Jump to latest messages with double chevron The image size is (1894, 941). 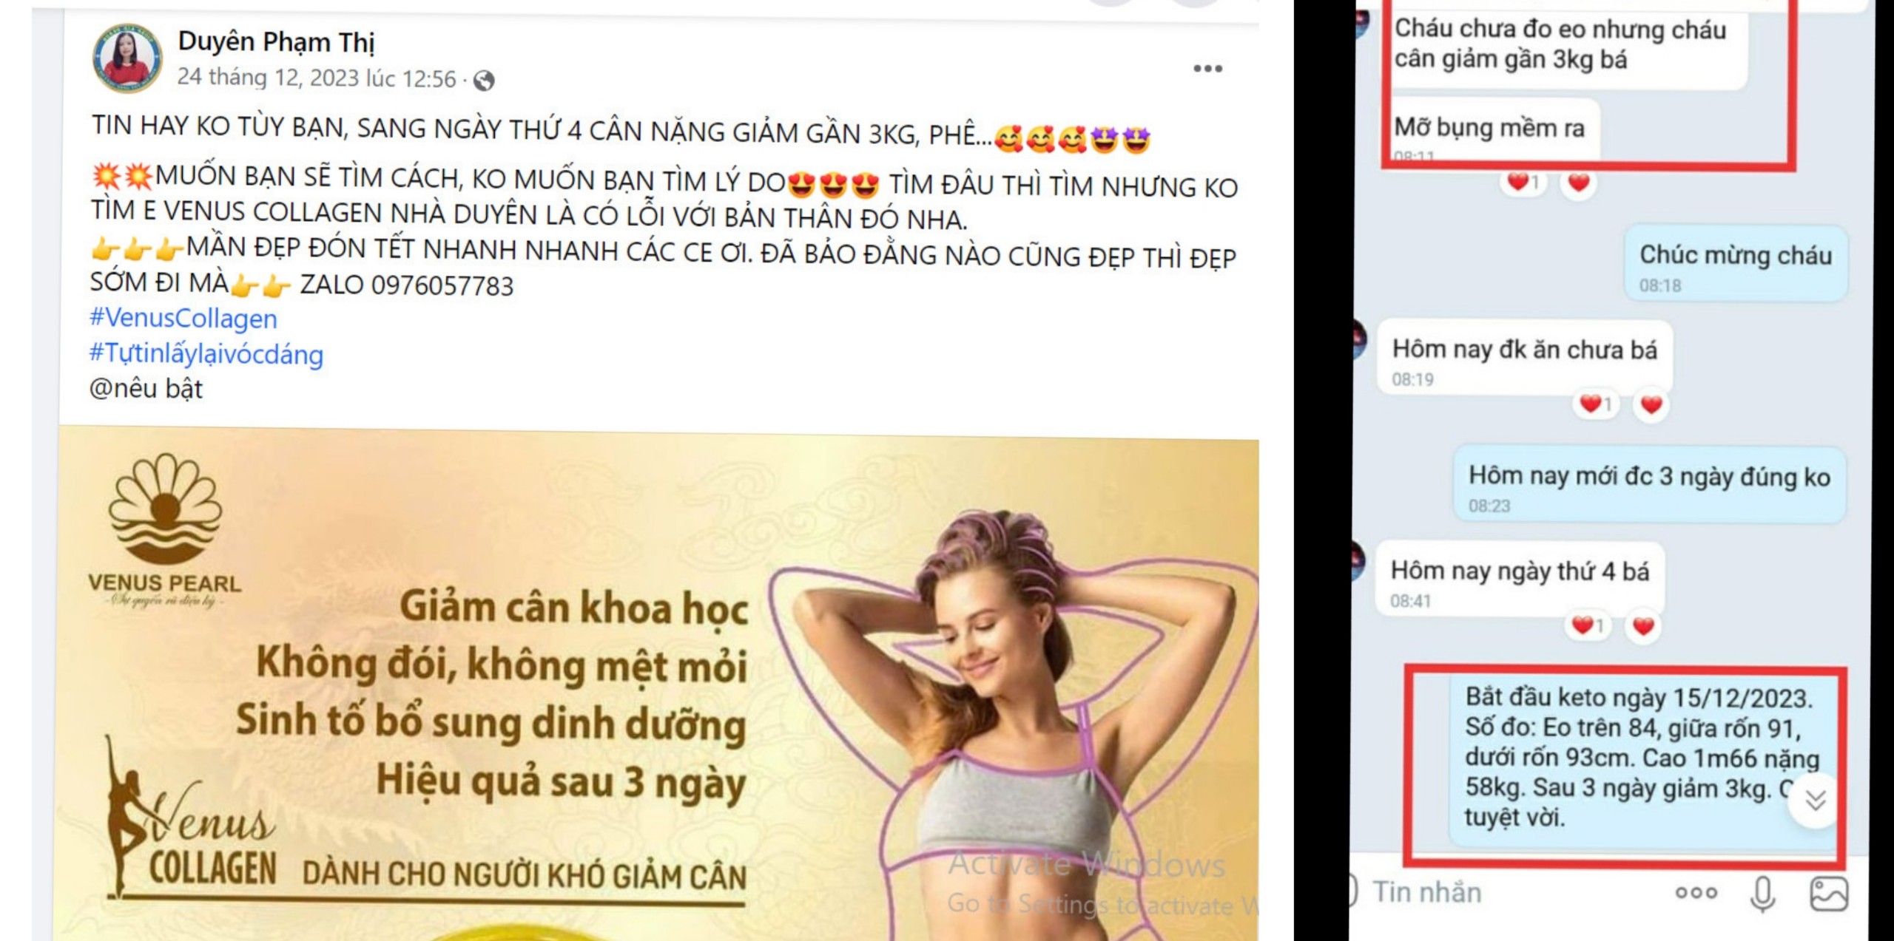pyautogui.click(x=1814, y=801)
